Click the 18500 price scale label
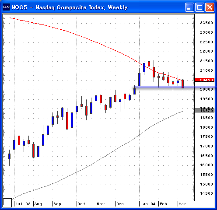This screenshot has height=210, width=217. [x=206, y=118]
